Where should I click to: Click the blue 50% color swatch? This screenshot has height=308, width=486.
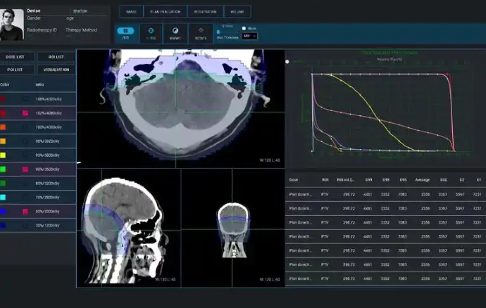(x=3, y=212)
